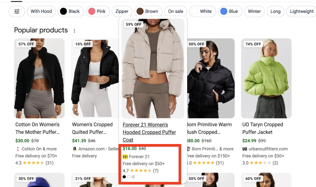Toggle the On sale filter chip
316x187 pixels.
176,11
